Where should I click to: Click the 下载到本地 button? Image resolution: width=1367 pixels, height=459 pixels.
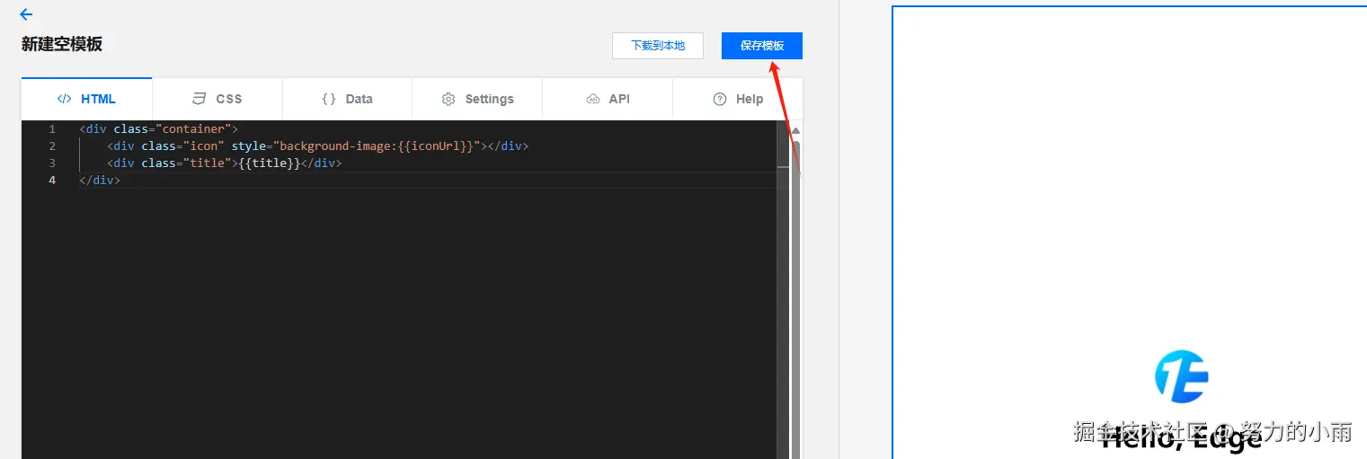pos(657,46)
